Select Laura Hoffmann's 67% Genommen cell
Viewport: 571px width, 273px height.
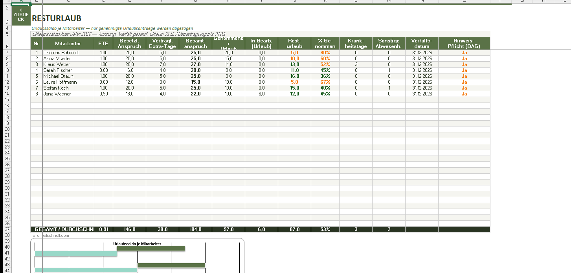(x=325, y=82)
